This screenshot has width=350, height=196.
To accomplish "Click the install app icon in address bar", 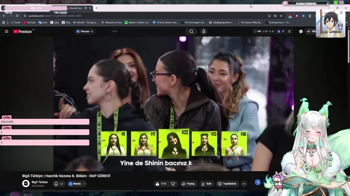I will click(x=269, y=16).
